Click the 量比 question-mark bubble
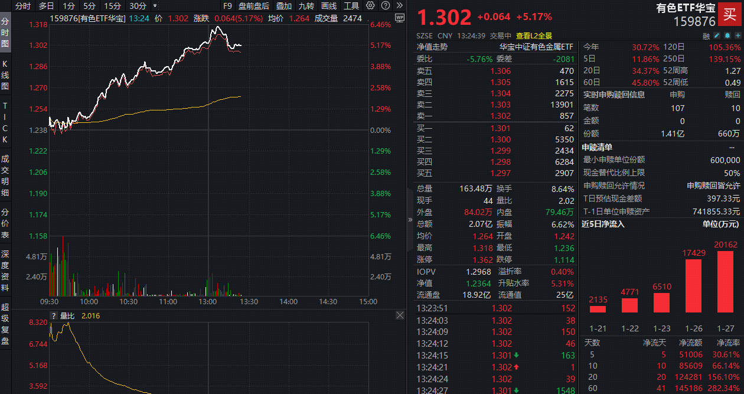Image resolution: width=744 pixels, height=394 pixels. click(54, 317)
